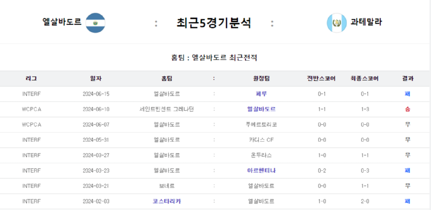Screen dimensions: 431x210
Task: Click the half-time score 0-2
Action: point(322,171)
